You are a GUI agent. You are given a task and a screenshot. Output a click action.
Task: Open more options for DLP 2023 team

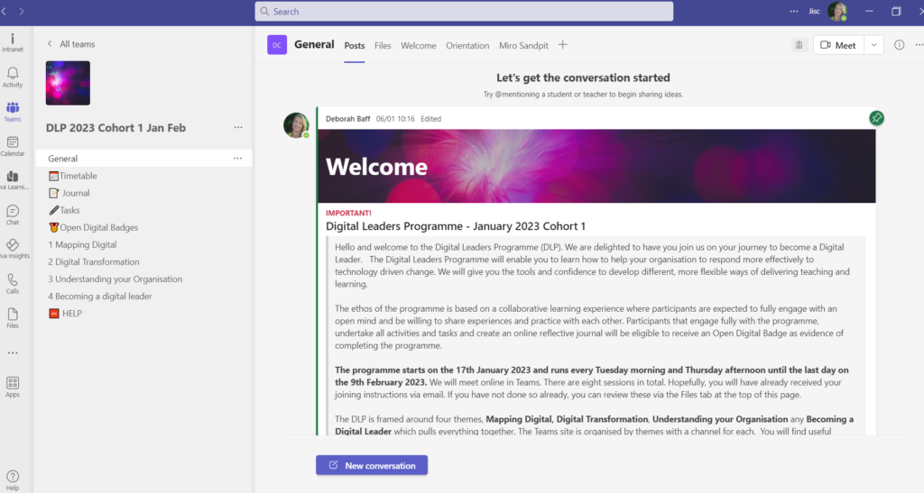coord(238,128)
